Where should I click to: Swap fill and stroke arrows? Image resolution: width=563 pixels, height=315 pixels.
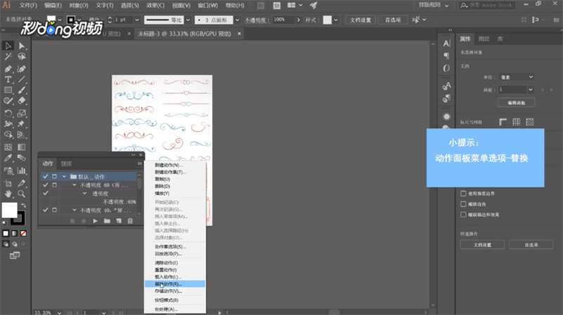coord(23,206)
